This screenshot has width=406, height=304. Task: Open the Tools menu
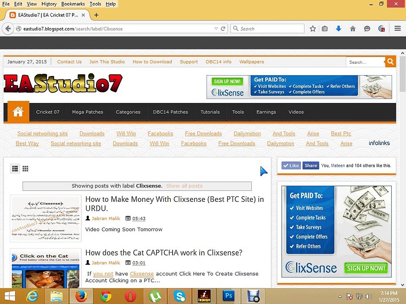pos(95,4)
